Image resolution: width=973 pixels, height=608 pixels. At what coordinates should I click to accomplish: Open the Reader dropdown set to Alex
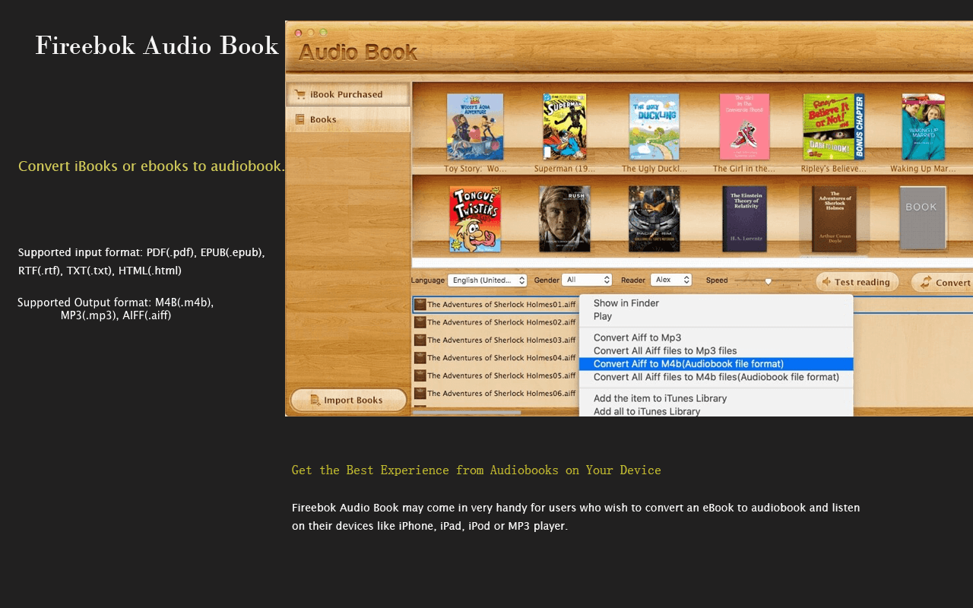click(671, 280)
